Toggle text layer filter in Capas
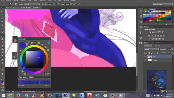Viewport: 174px width, 98px height. tap(162, 46)
